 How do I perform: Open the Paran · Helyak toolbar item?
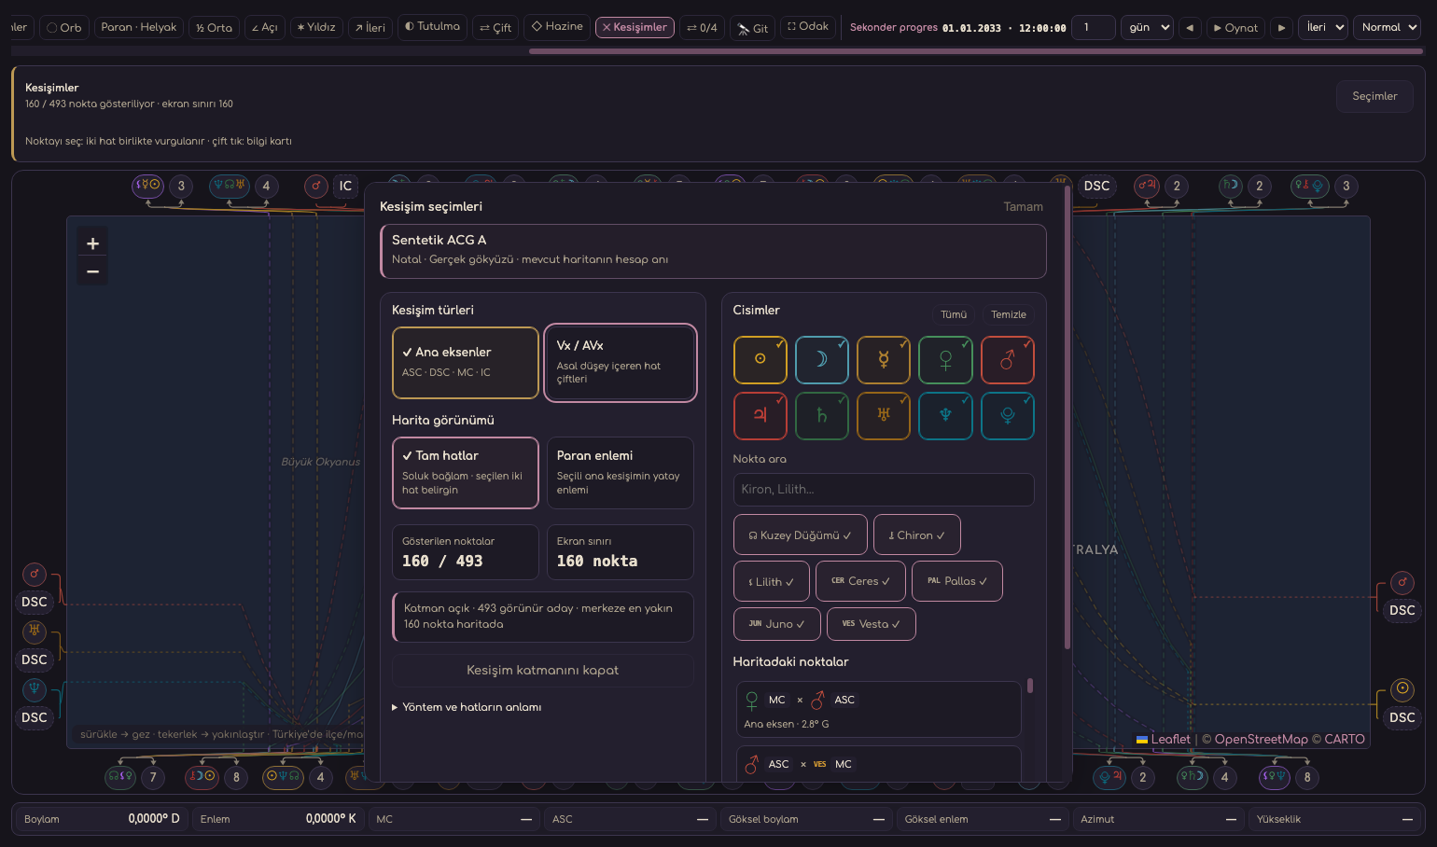[x=139, y=27]
